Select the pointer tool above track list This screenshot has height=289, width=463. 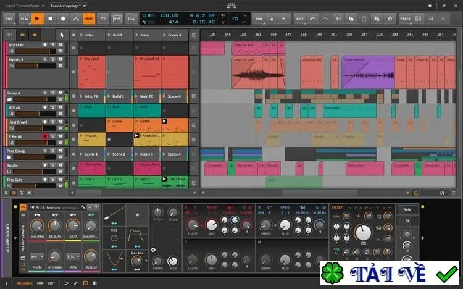coord(62,35)
